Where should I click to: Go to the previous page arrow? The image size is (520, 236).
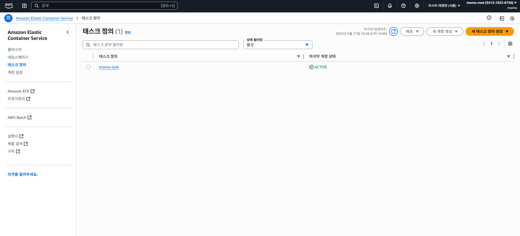(x=484, y=44)
